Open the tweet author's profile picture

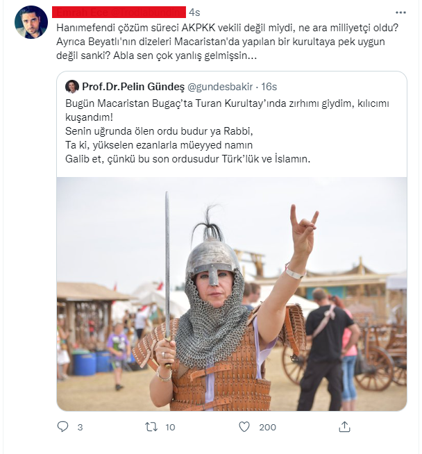pos(31,22)
